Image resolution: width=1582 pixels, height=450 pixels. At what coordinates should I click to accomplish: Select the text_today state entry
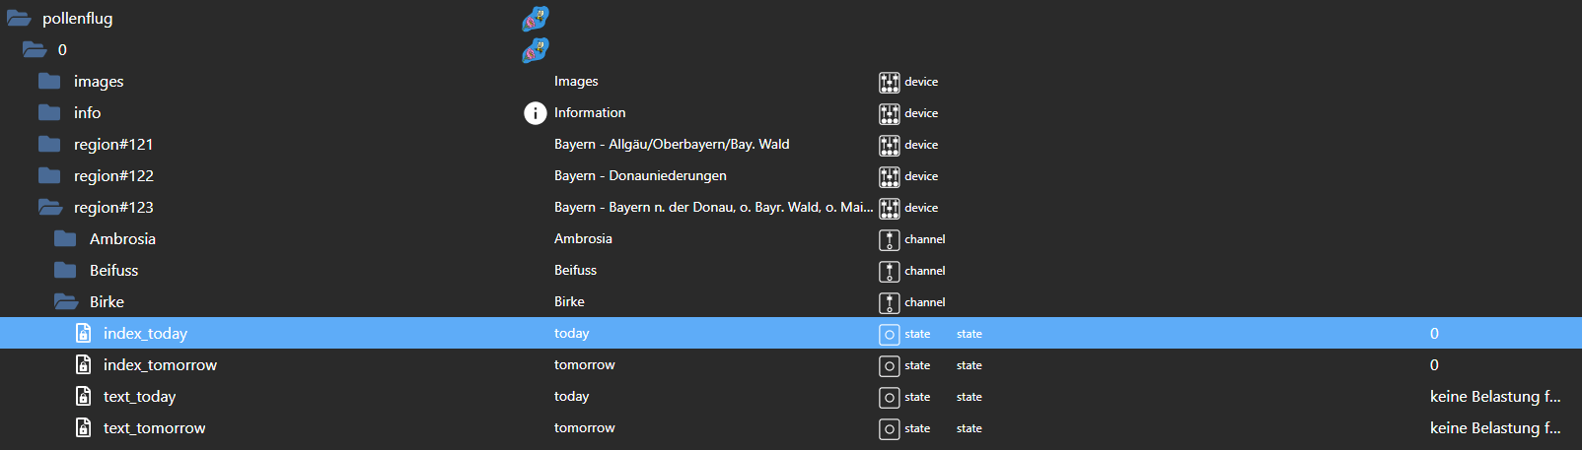[x=139, y=397]
